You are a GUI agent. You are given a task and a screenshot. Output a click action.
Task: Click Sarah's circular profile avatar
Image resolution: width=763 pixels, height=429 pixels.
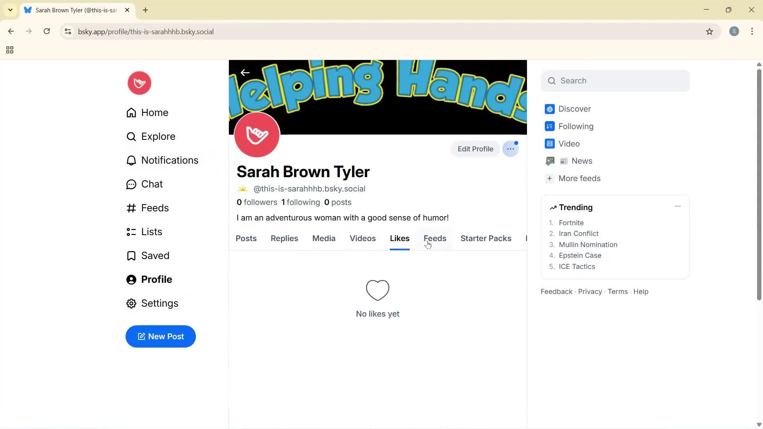(x=257, y=135)
